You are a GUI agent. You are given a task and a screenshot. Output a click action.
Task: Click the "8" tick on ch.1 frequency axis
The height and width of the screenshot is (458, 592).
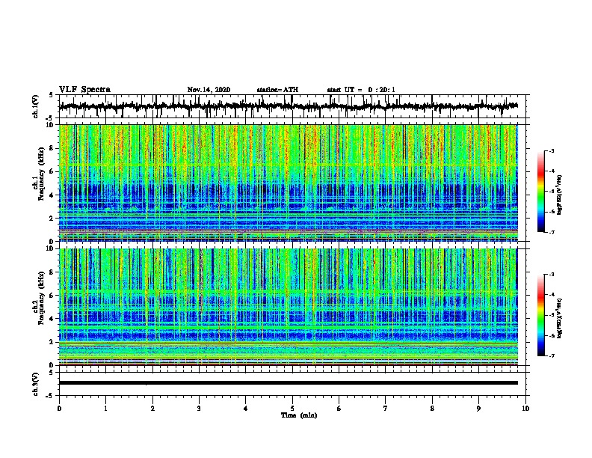[x=52, y=148]
